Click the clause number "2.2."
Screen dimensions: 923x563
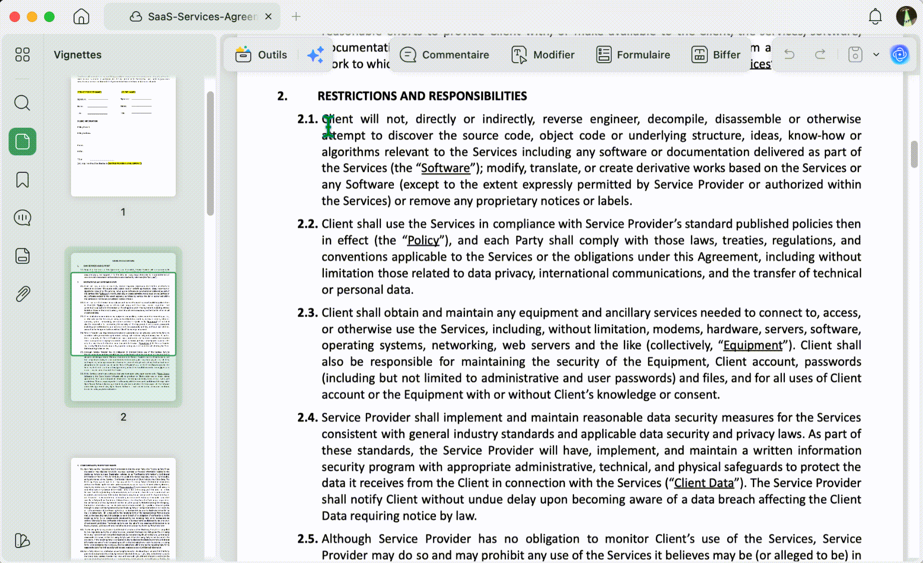pos(307,224)
